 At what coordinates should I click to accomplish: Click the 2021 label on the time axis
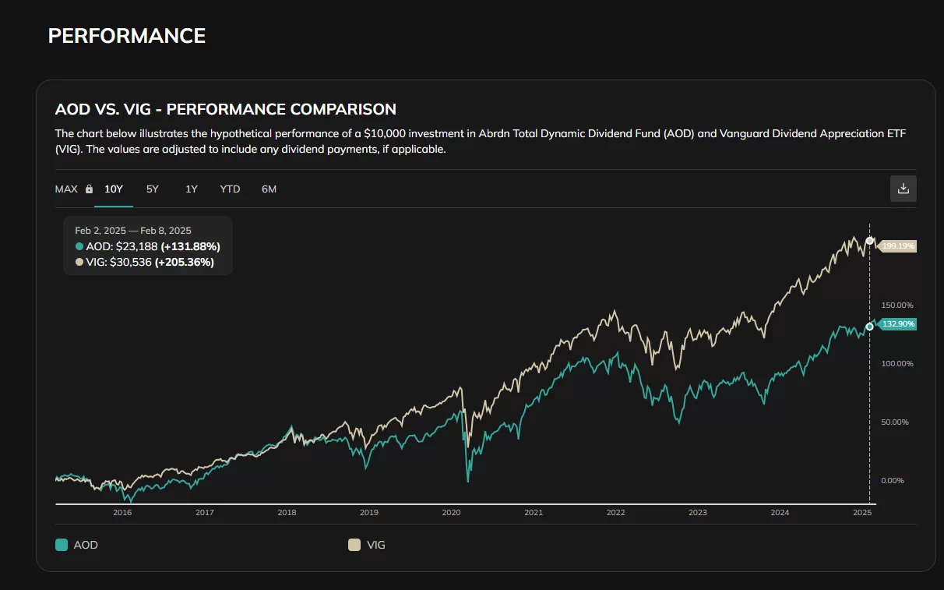point(534,513)
